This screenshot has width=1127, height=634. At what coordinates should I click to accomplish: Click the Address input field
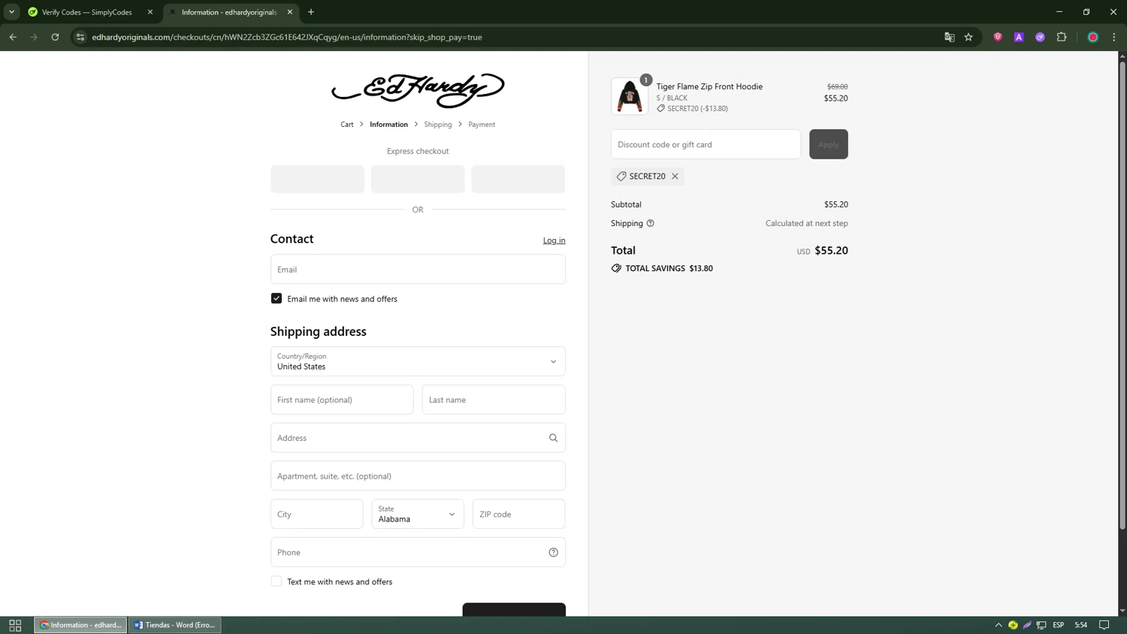point(418,438)
